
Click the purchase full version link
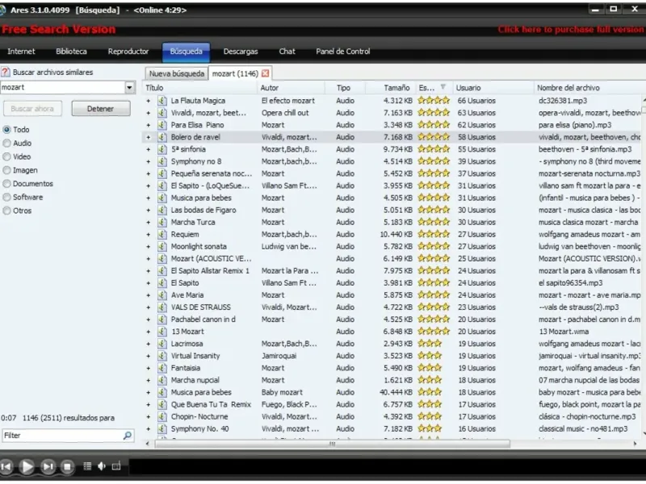click(x=571, y=29)
